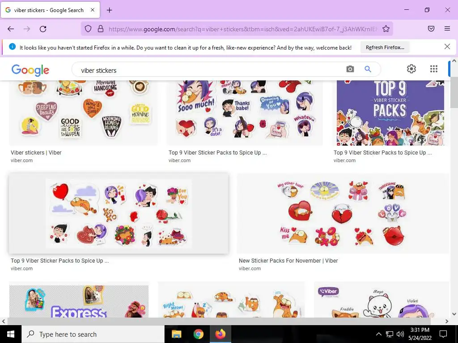Search by image camera icon
458x343 pixels.
350,69
